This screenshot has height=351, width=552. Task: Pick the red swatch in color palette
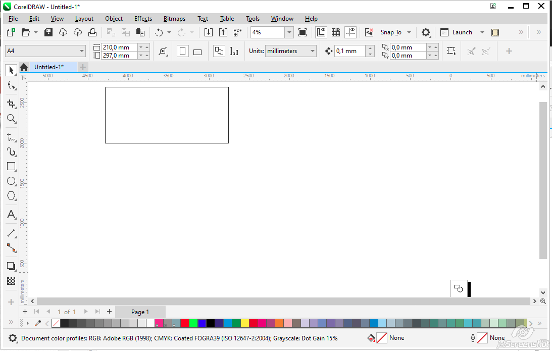185,323
